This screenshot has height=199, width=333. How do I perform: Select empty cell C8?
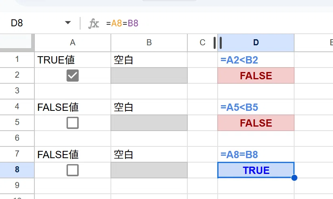click(202, 170)
